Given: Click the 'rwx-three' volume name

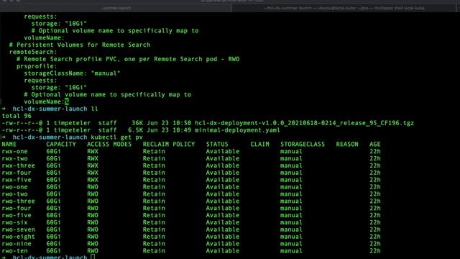Looking at the screenshot, I should click(18, 165).
